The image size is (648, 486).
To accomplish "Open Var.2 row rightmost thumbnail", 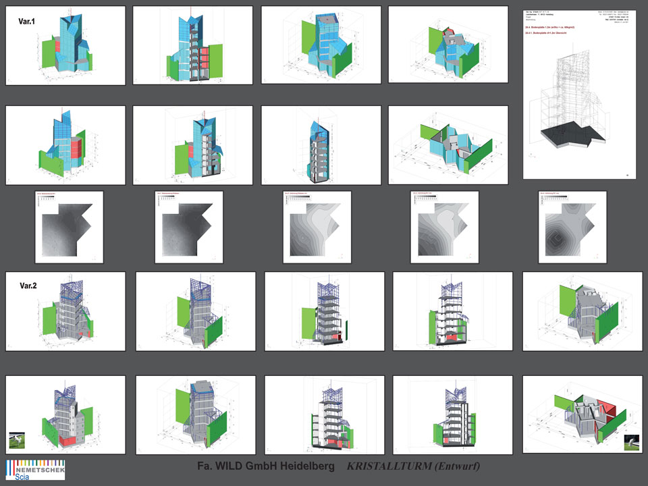I will pyautogui.click(x=582, y=311).
